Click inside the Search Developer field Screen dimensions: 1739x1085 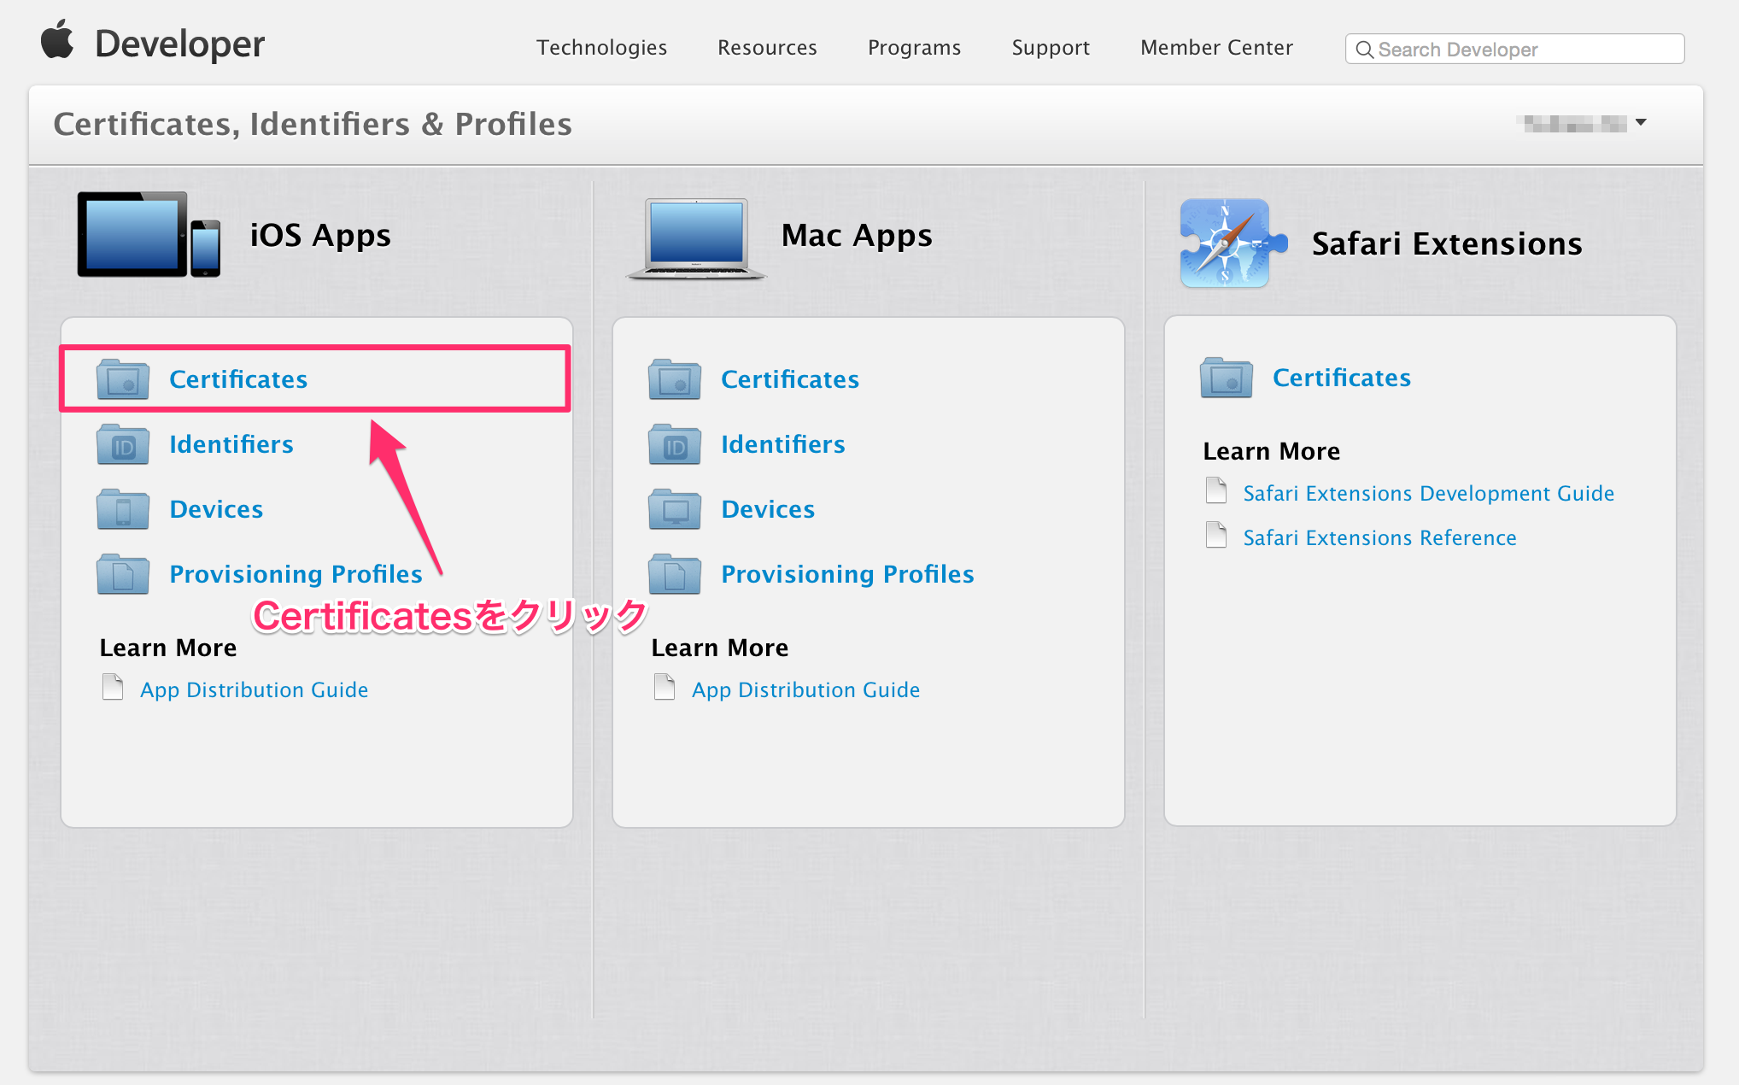[x=1512, y=49]
